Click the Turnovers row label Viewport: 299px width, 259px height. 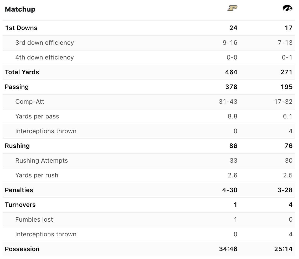[20, 205]
